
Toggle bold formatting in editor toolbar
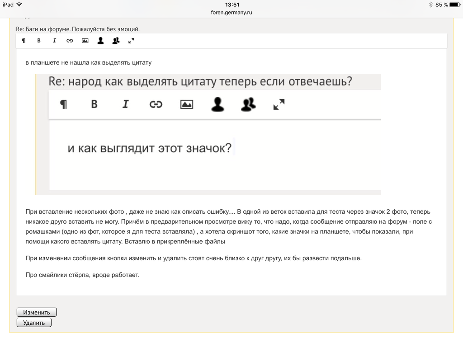click(39, 41)
